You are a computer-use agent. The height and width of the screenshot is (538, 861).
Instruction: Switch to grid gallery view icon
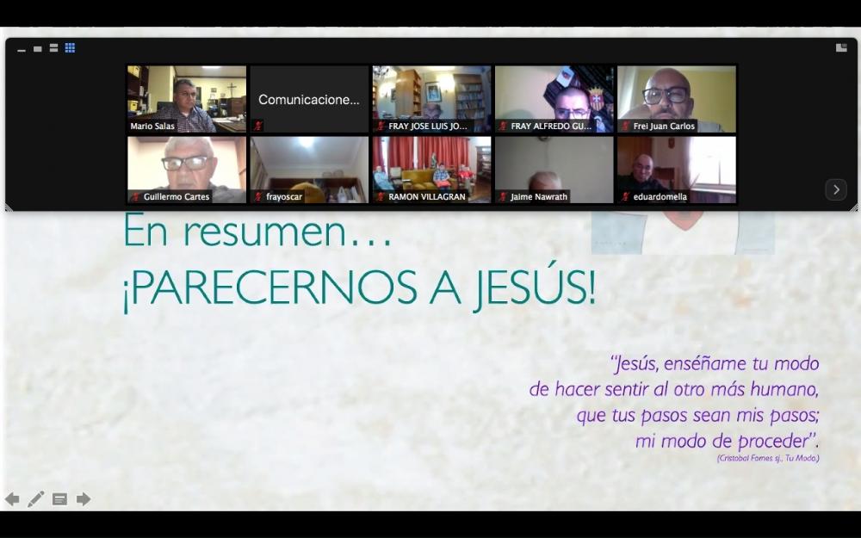point(70,48)
